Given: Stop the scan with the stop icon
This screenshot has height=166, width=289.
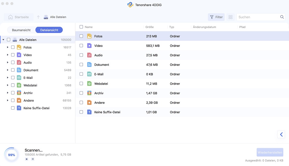Looking at the screenshot, I should click(x=27, y=159).
